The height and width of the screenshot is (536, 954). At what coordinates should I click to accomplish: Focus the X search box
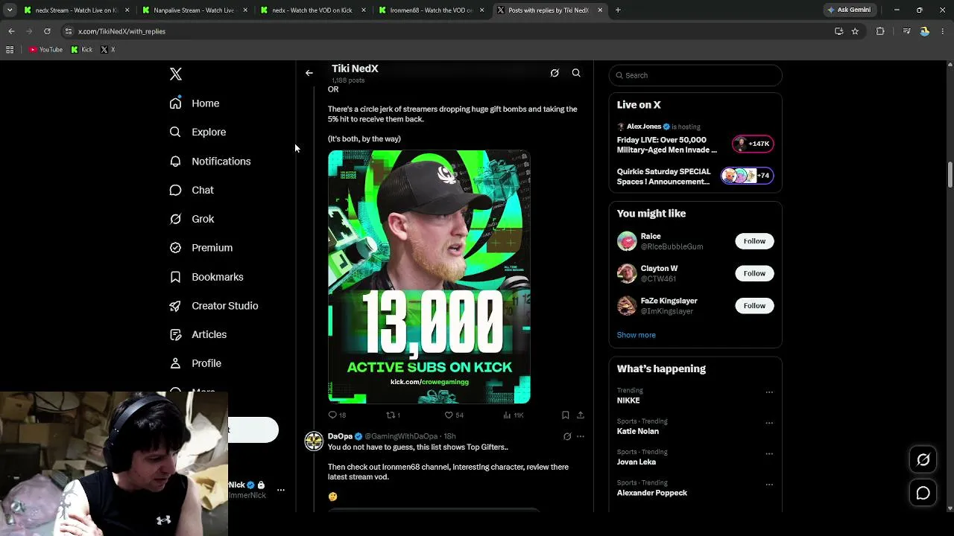point(695,75)
